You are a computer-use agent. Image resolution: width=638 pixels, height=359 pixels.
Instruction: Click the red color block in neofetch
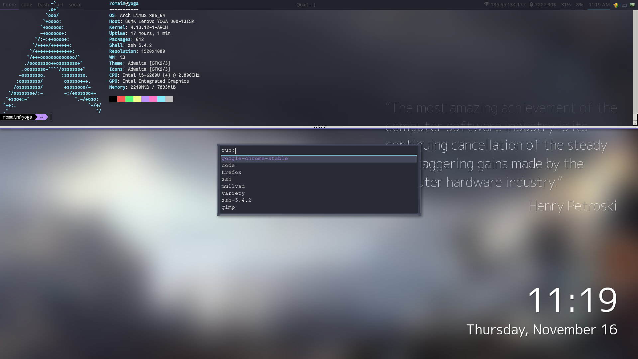[x=121, y=99]
